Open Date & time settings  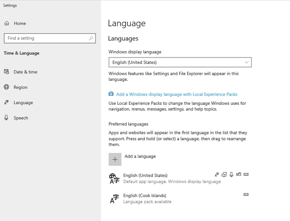(22, 72)
